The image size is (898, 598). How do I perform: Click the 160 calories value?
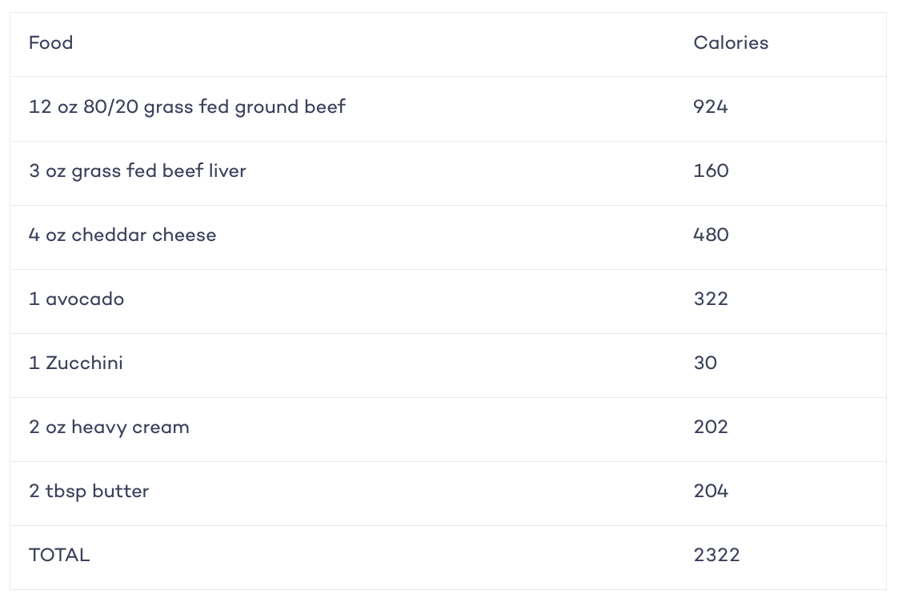pyautogui.click(x=711, y=171)
